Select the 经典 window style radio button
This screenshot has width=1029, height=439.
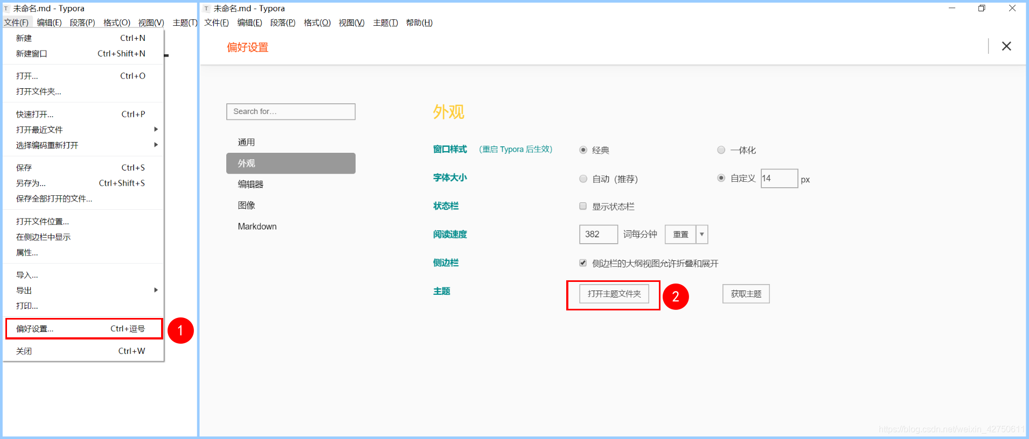(x=583, y=150)
